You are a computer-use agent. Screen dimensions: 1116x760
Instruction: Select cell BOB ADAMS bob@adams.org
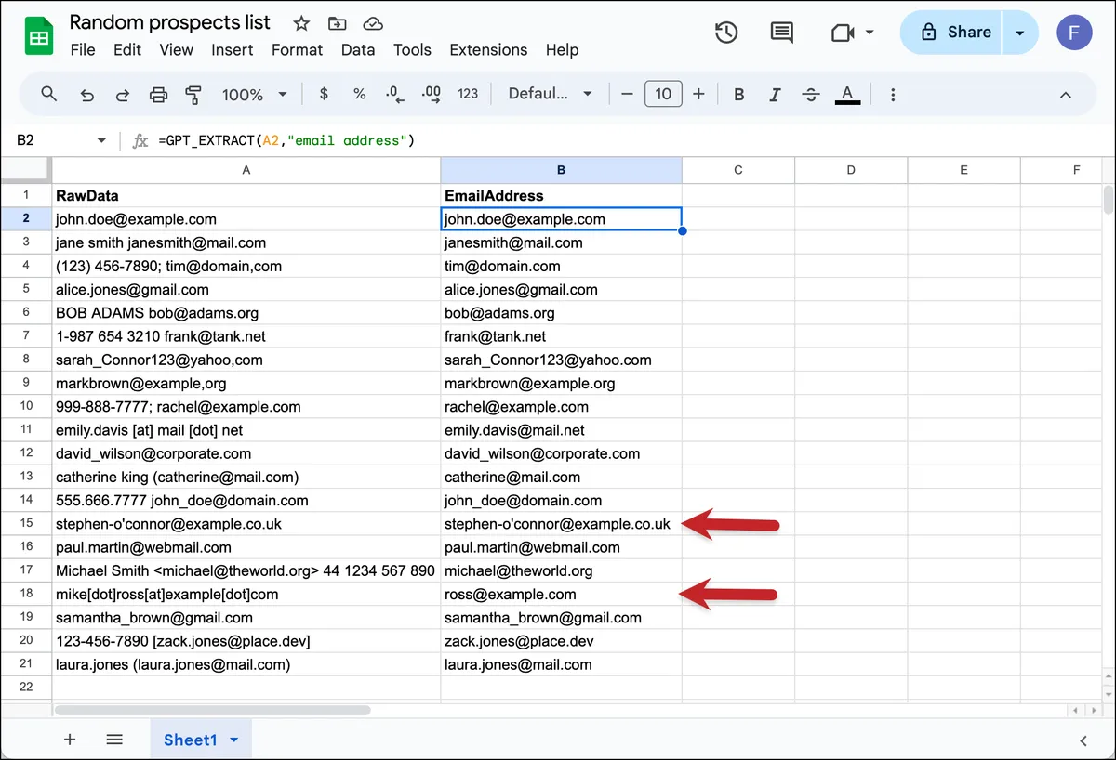click(246, 313)
